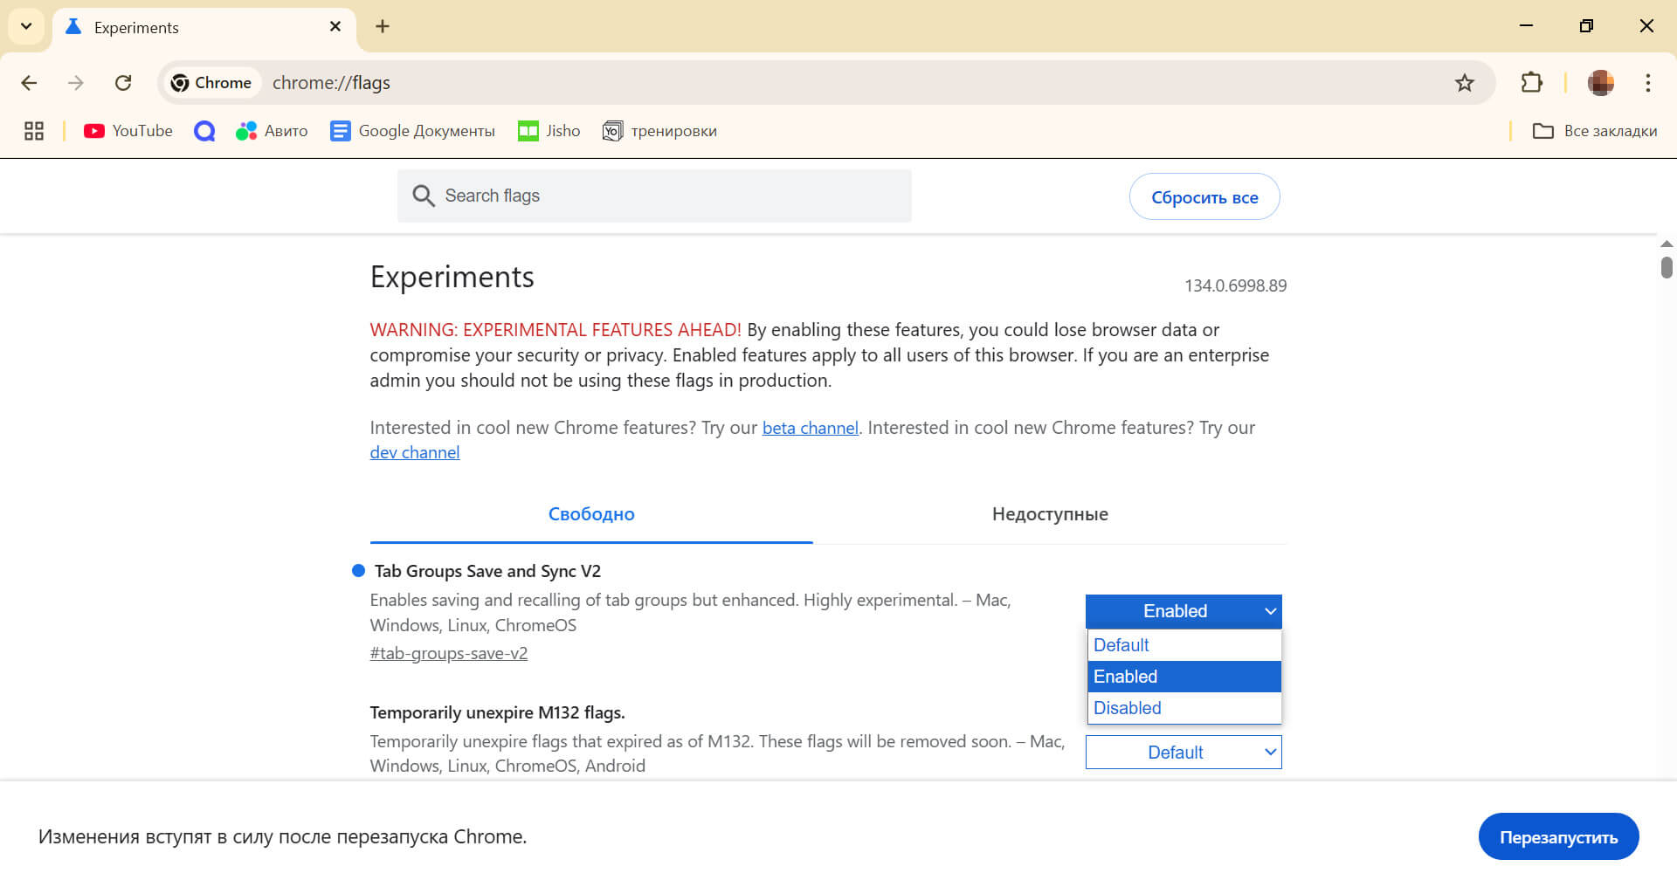Click the Перезапустить relaunch button

click(1558, 837)
